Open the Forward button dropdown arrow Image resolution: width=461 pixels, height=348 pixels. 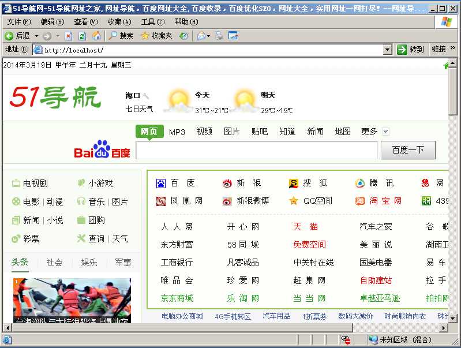58,36
